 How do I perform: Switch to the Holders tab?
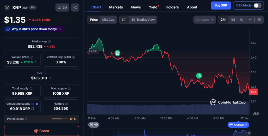click(172, 7)
